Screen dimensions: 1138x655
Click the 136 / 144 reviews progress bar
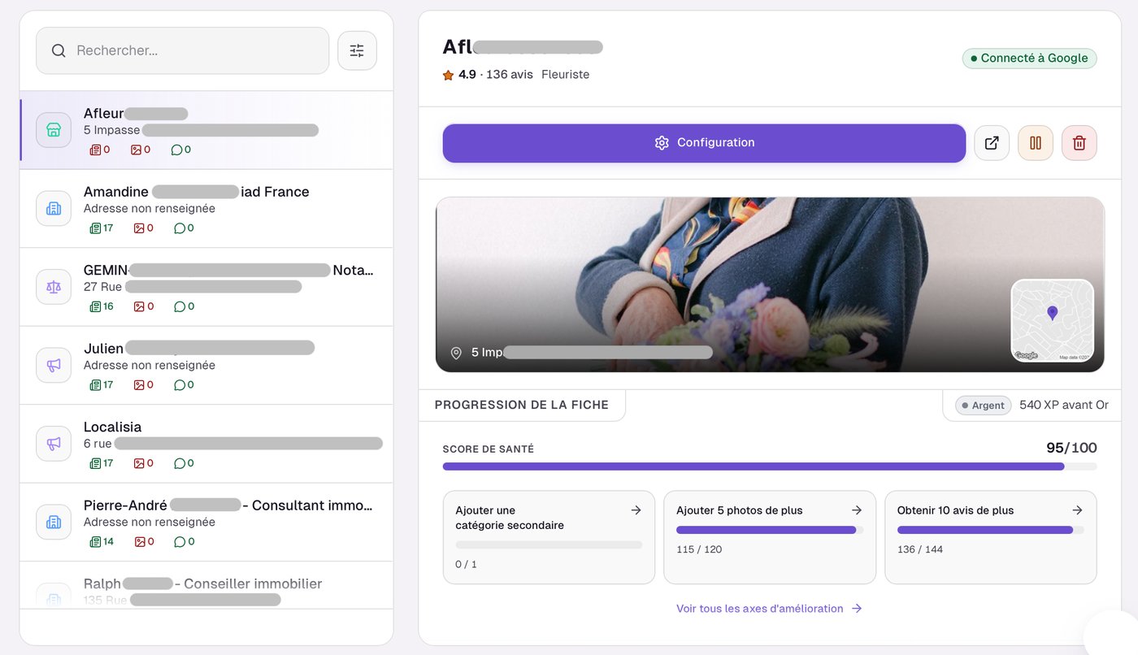991,530
